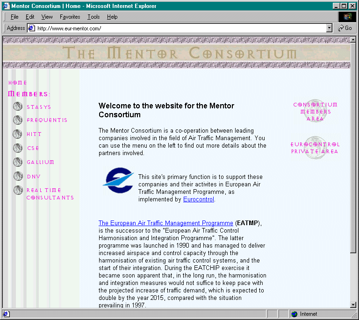The image size is (359, 320).
Task: Enter the Consortium Members Area
Action: pos(315,111)
